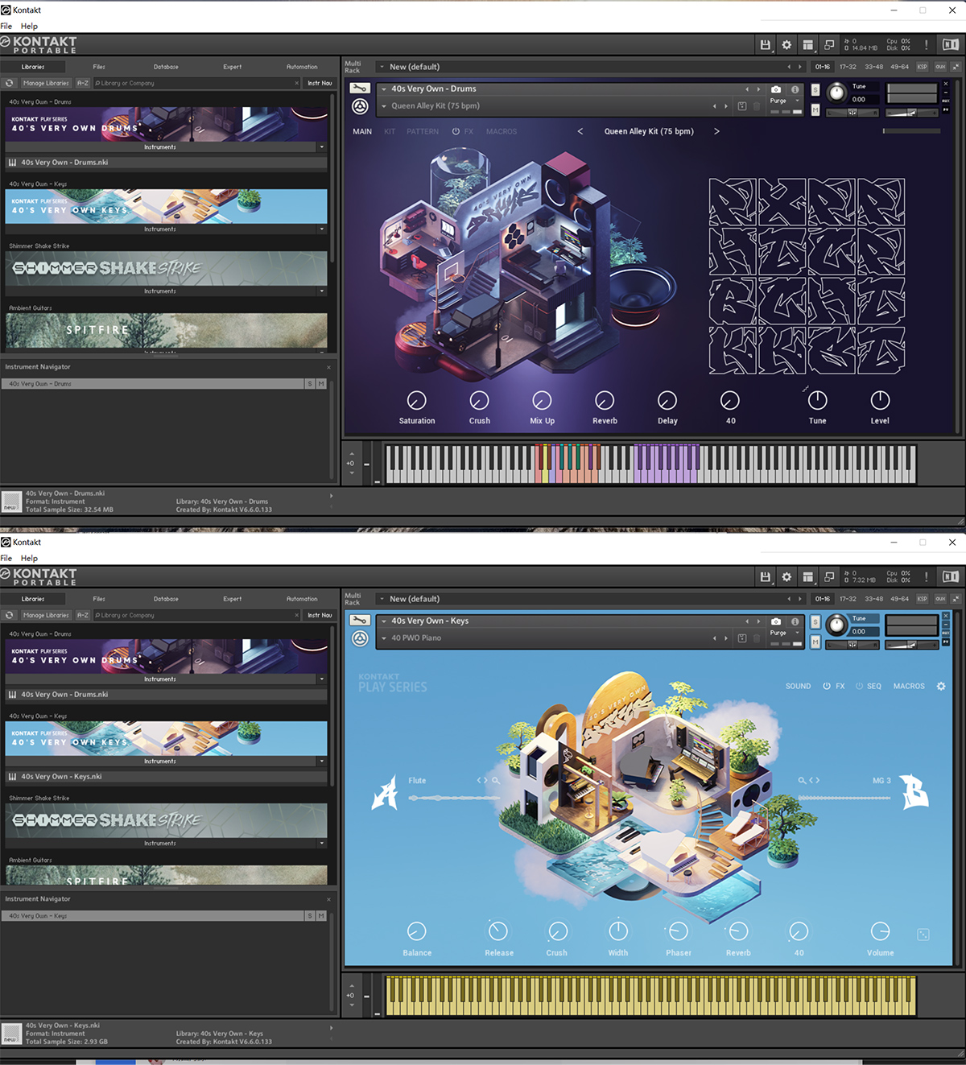Mute the 40s Very Own - Drums instrument
The height and width of the screenshot is (1065, 966).
click(815, 109)
